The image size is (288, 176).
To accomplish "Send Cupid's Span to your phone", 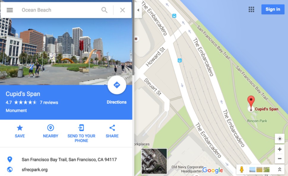I will 81,133.
